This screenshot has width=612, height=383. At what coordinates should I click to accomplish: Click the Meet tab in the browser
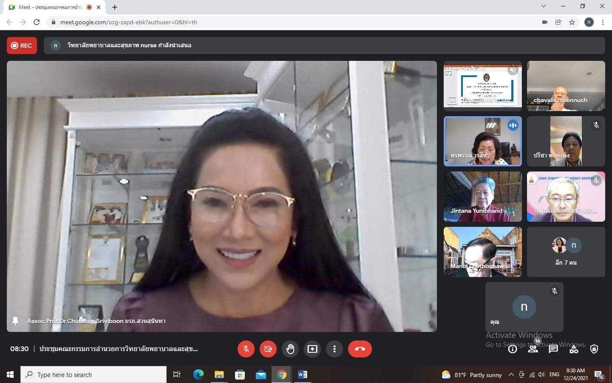(x=51, y=7)
